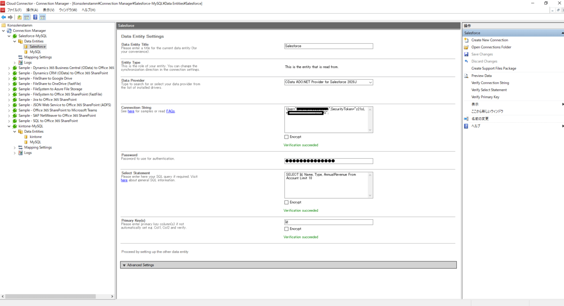The width and height of the screenshot is (564, 306).
Task: Open the 操作(A) menu
Action: (32, 10)
